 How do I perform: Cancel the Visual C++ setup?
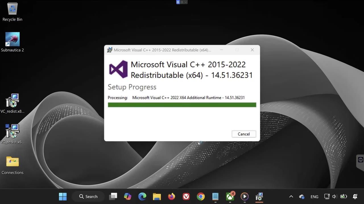[x=244, y=134]
